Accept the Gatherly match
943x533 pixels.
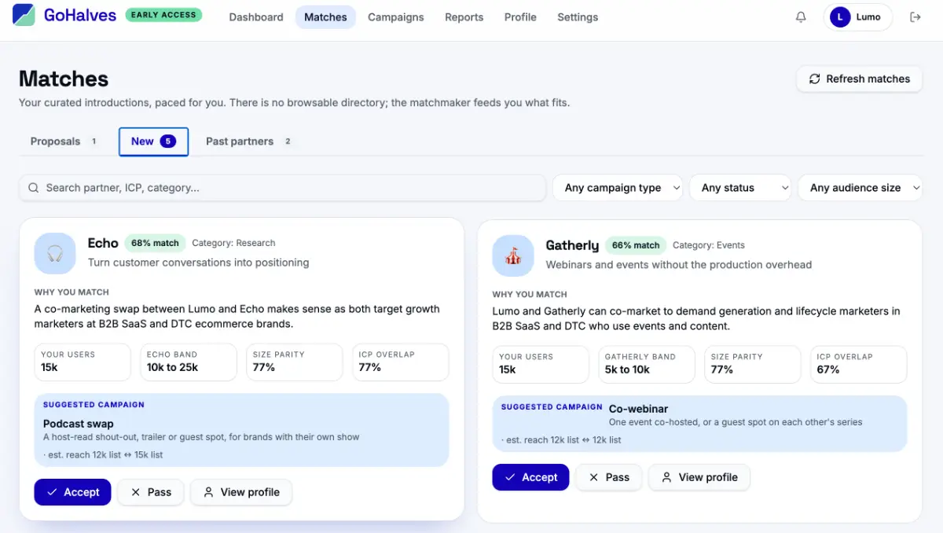pyautogui.click(x=531, y=477)
